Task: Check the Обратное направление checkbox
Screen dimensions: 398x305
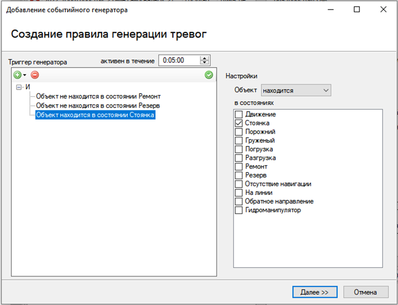Action: [239, 202]
